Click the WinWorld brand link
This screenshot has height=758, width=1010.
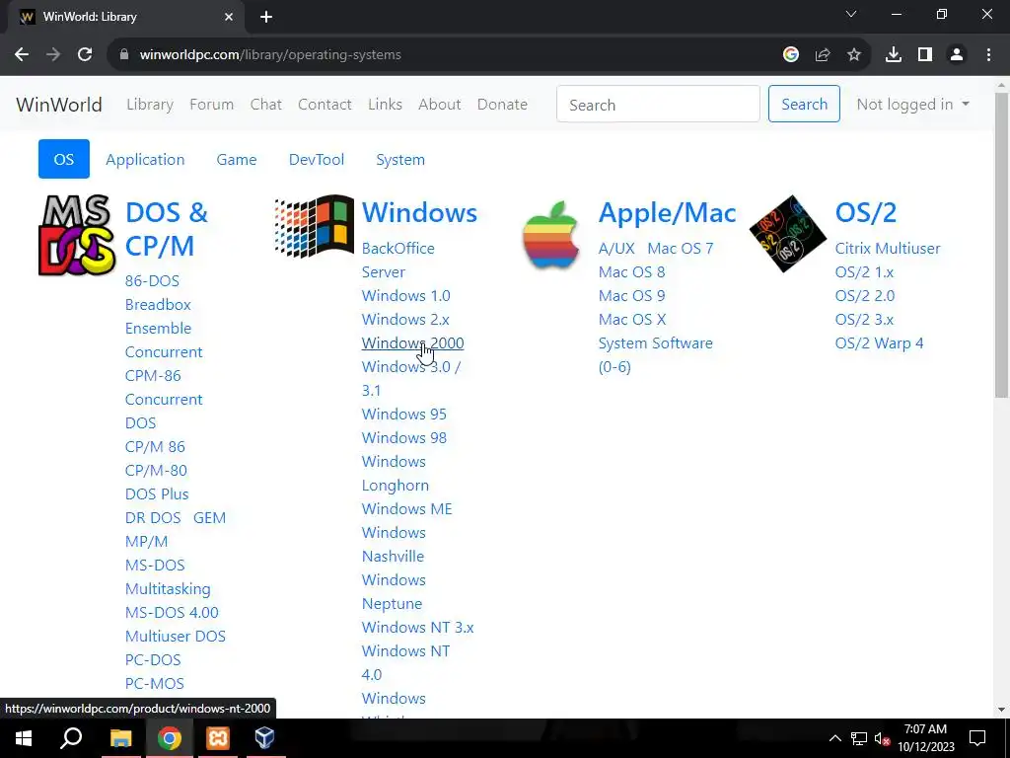tap(59, 105)
